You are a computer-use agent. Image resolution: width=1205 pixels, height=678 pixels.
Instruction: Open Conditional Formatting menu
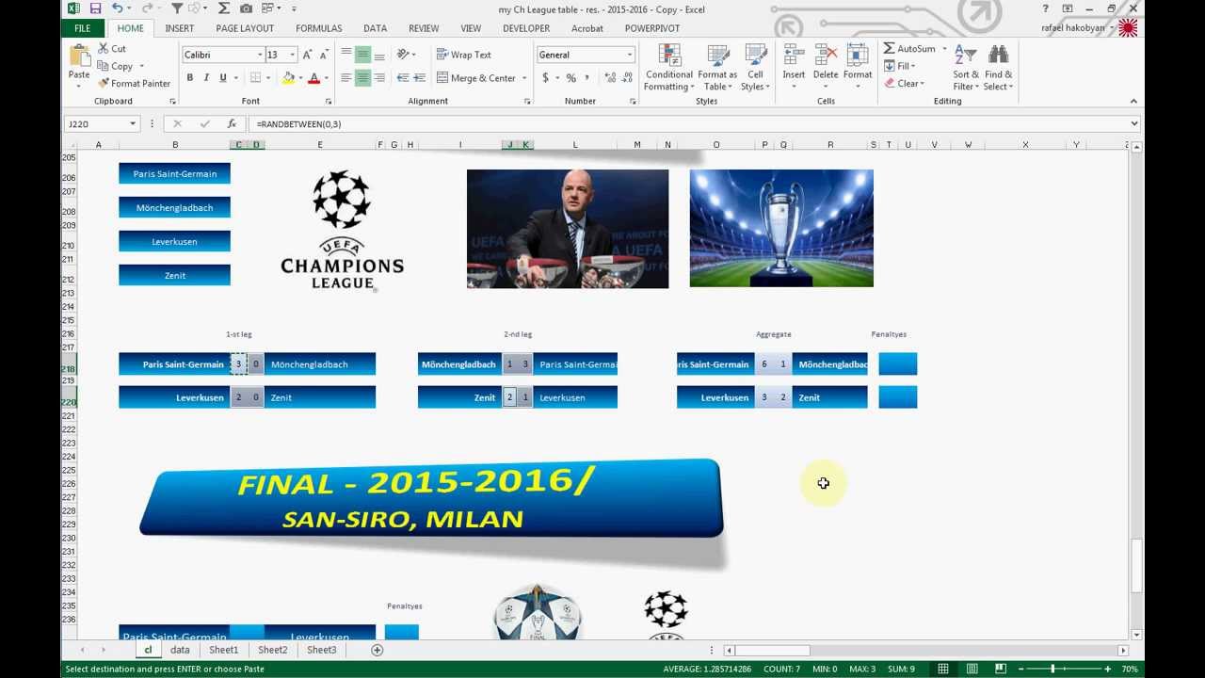point(669,68)
